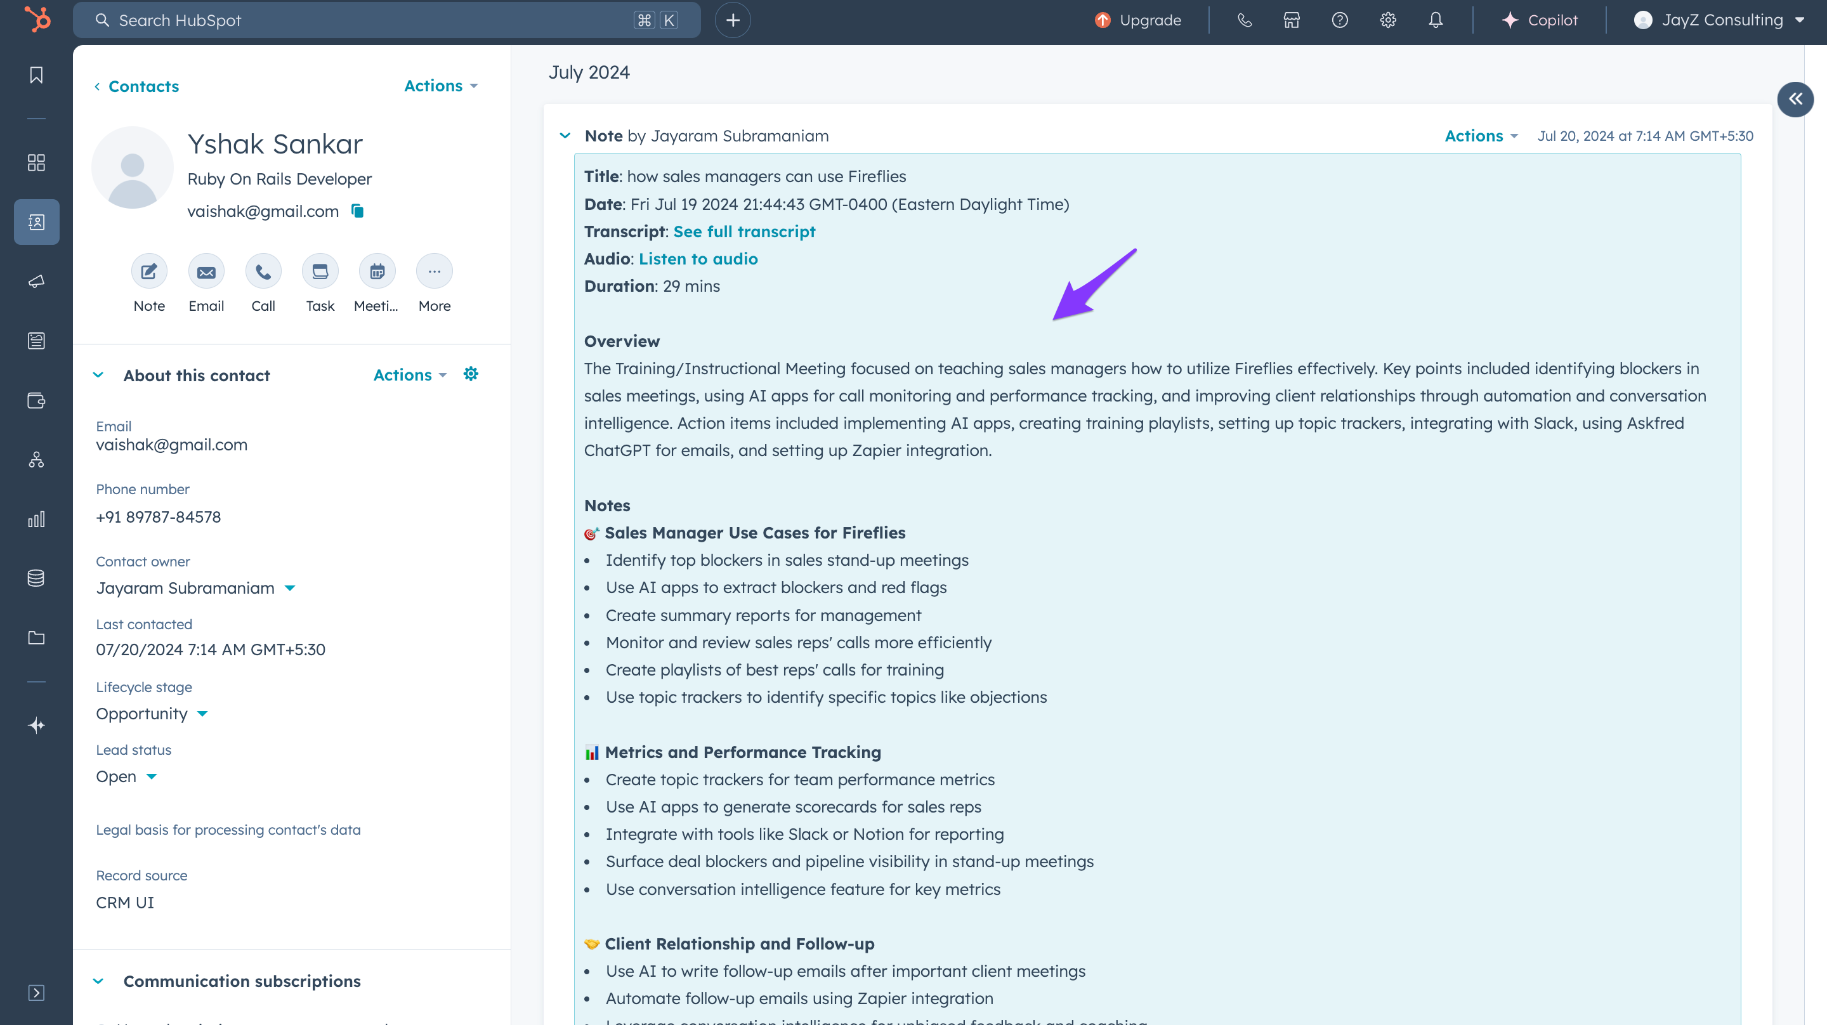The width and height of the screenshot is (1827, 1025).
Task: Open the Bookmarks sidebar icon
Action: (x=36, y=74)
